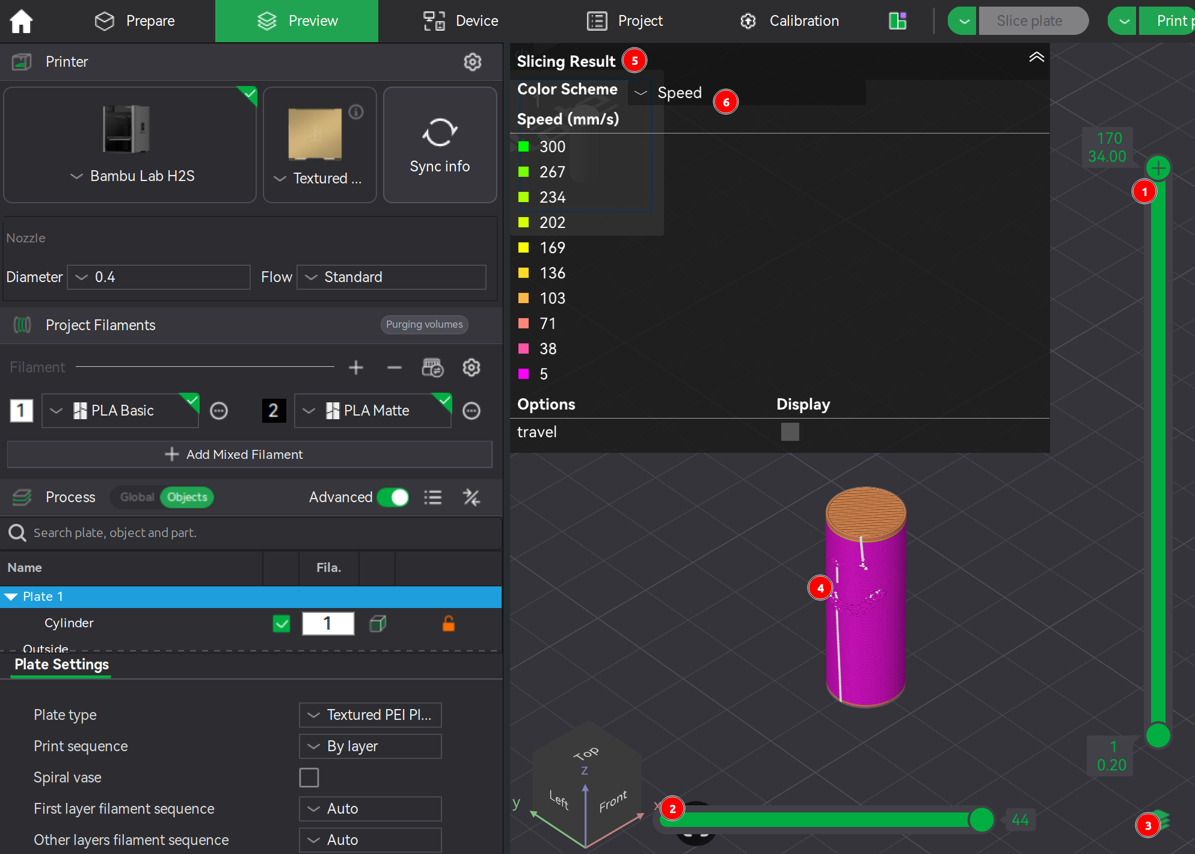1195x854 pixels.
Task: Open AMS filament sync icon
Action: click(432, 367)
